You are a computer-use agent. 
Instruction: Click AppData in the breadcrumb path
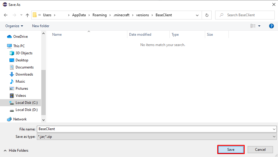(x=79, y=15)
